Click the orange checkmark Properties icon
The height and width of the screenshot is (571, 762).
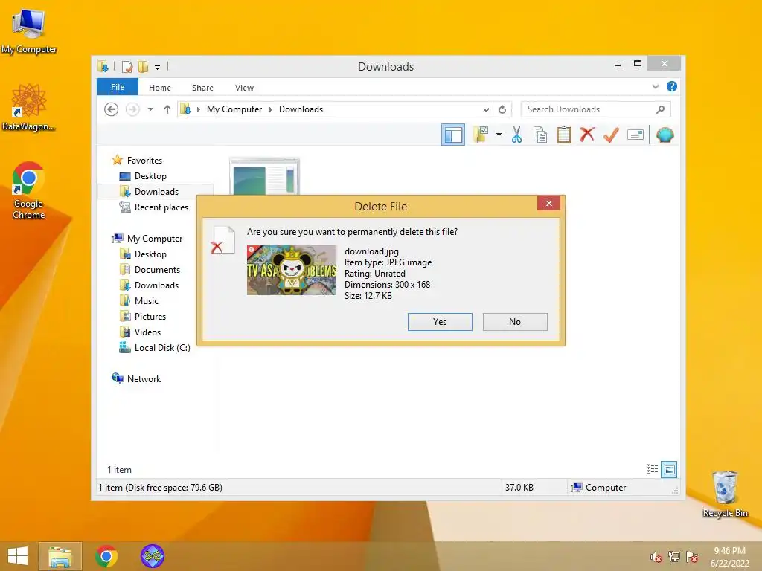click(x=611, y=135)
